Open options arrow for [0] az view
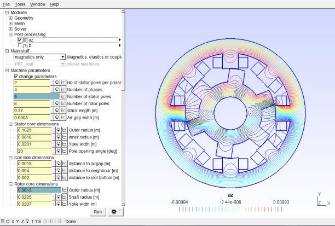 click(x=120, y=40)
